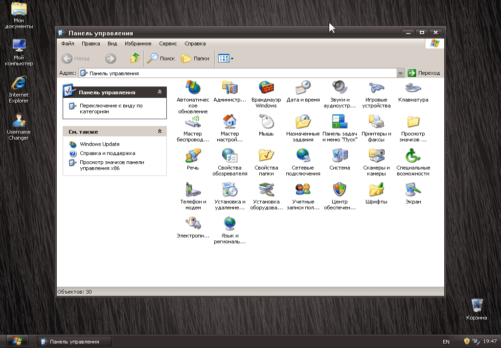Select Назначенные задания icon
This screenshot has height=348, width=501.
tap(303, 121)
